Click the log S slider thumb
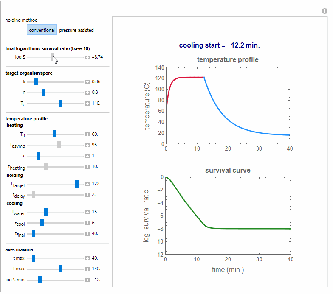The height and width of the screenshot is (294, 333). [x=53, y=57]
